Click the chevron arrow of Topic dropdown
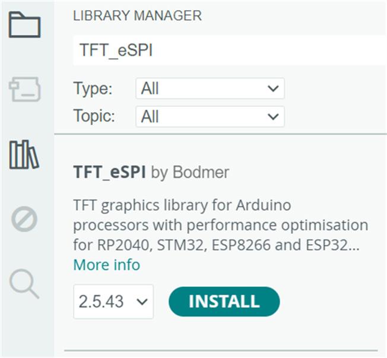Screen dimensions: 387x358 (272, 116)
